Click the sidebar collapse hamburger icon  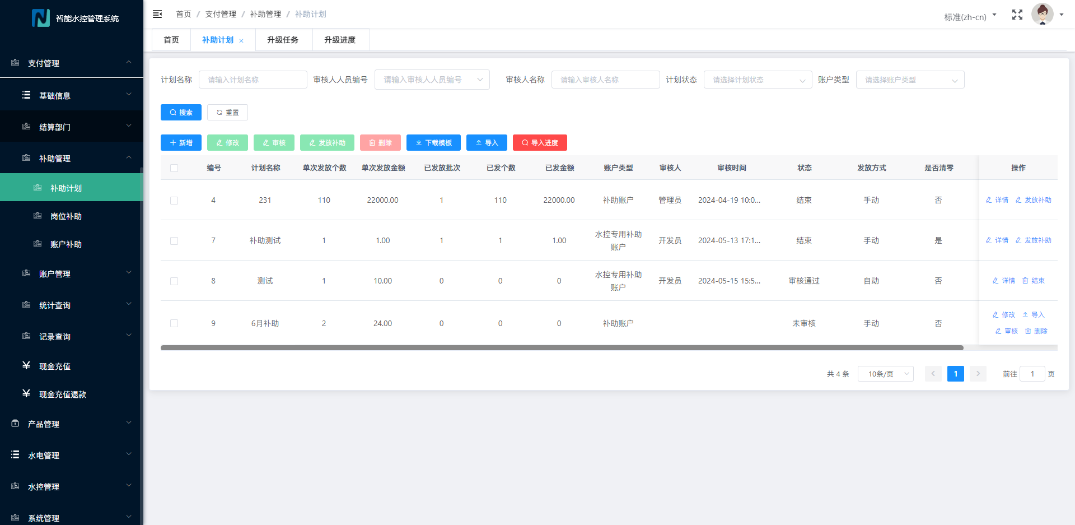point(157,14)
